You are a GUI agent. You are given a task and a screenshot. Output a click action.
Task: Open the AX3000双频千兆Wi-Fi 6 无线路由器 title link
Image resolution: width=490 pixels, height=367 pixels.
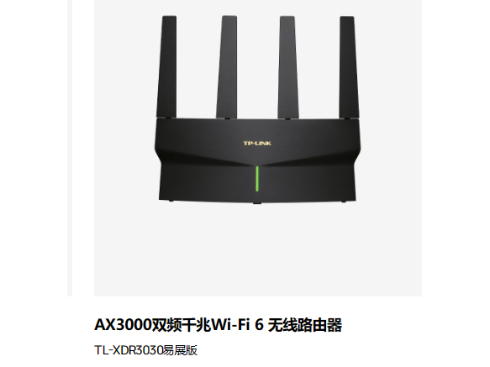pyautogui.click(x=219, y=325)
